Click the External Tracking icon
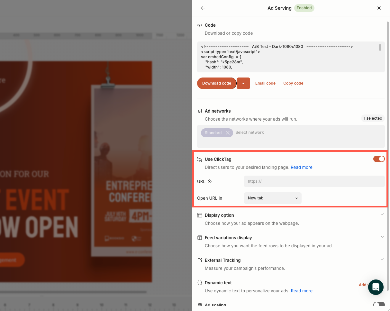 coord(200,260)
